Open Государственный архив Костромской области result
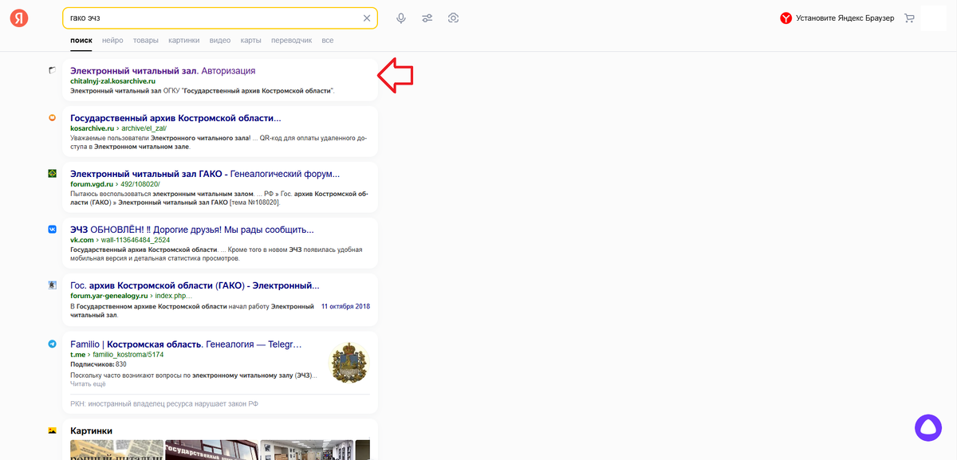This screenshot has width=957, height=460. pos(175,118)
